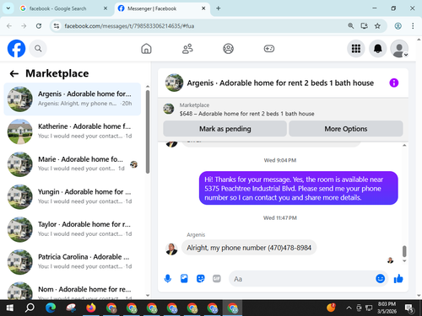Open Microsoft Edge from taskbar

coord(51,308)
